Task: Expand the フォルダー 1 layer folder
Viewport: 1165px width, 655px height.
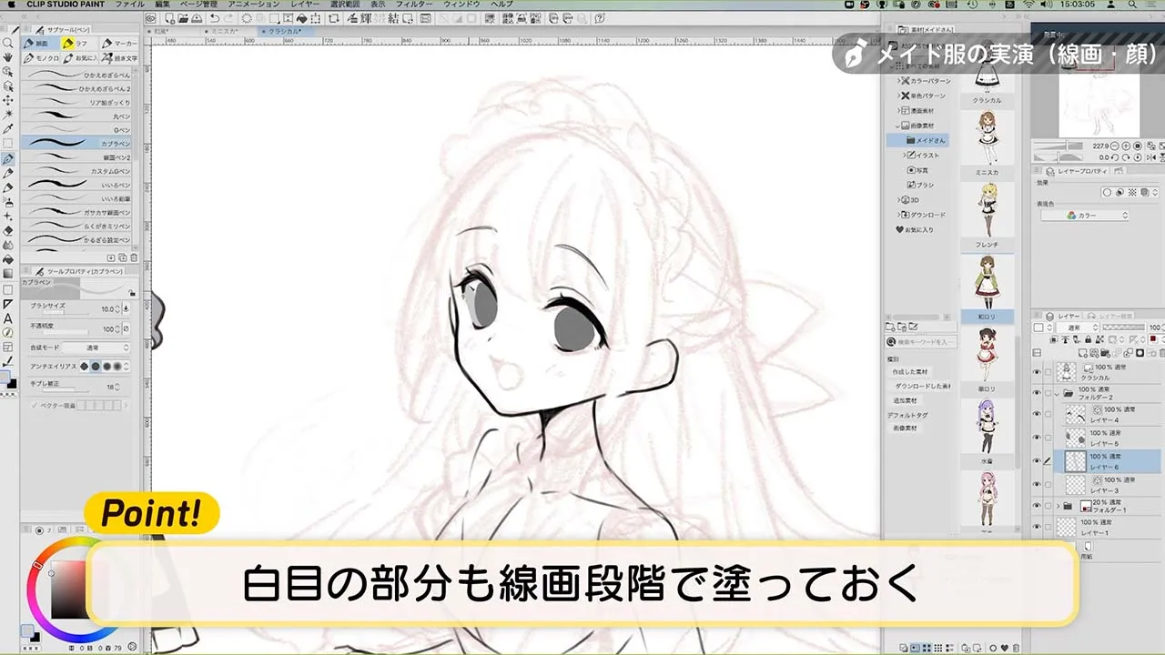Action: click(x=1056, y=506)
